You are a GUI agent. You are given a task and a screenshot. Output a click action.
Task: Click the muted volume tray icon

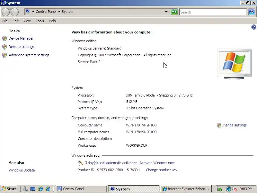pyautogui.click(x=234, y=189)
